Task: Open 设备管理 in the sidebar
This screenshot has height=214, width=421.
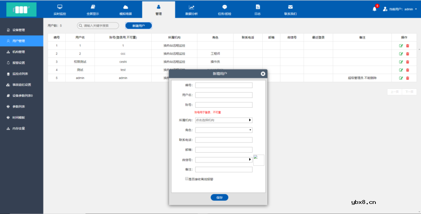Action: coord(21,30)
